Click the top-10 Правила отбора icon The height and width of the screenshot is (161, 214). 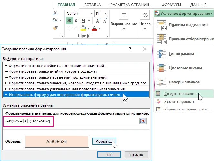[161, 39]
